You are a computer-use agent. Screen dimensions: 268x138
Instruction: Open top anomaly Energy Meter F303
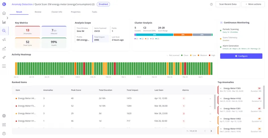pyautogui.click(x=240, y=90)
